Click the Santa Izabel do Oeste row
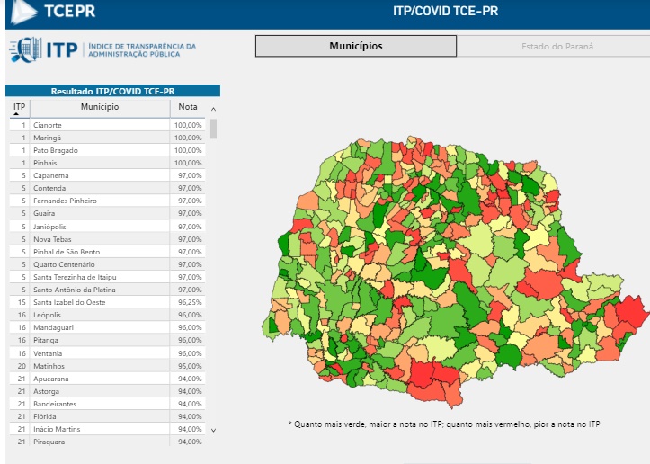The width and height of the screenshot is (650, 464). coord(107,302)
